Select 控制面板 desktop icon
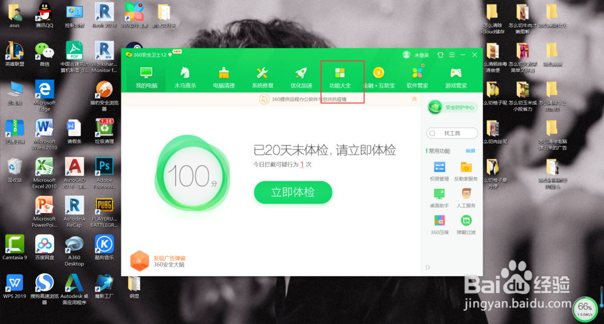Viewport: 604px width, 324px height. [74, 16]
